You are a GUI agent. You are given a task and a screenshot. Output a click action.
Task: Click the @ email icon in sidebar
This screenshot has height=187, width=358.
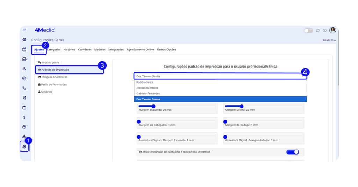point(24,78)
